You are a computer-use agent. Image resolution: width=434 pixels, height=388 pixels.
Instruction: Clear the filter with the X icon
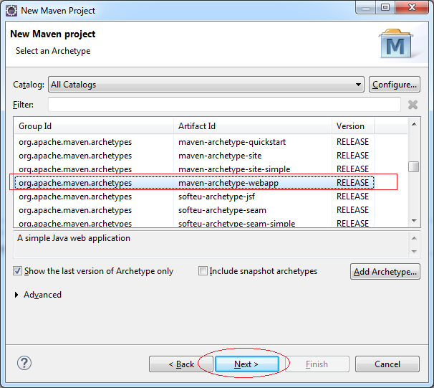tap(413, 105)
